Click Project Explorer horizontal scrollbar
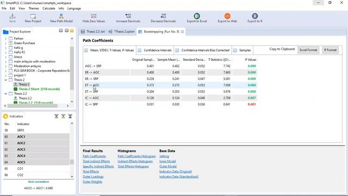 32,106
